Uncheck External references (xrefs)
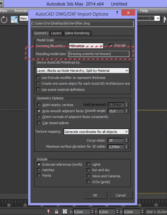This screenshot has width=167, height=215. click(39, 164)
